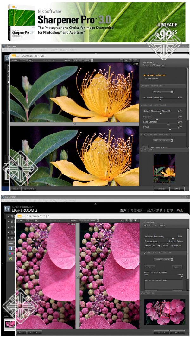Screen dimensions: 190x342
Task: Click Help button in RAW Presharpener window
Action: [22, 332]
